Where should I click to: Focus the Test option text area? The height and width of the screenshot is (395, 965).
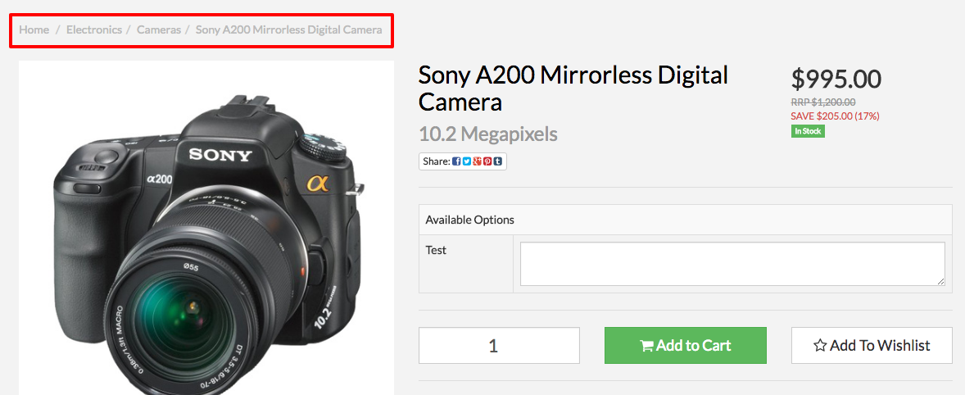tap(732, 264)
